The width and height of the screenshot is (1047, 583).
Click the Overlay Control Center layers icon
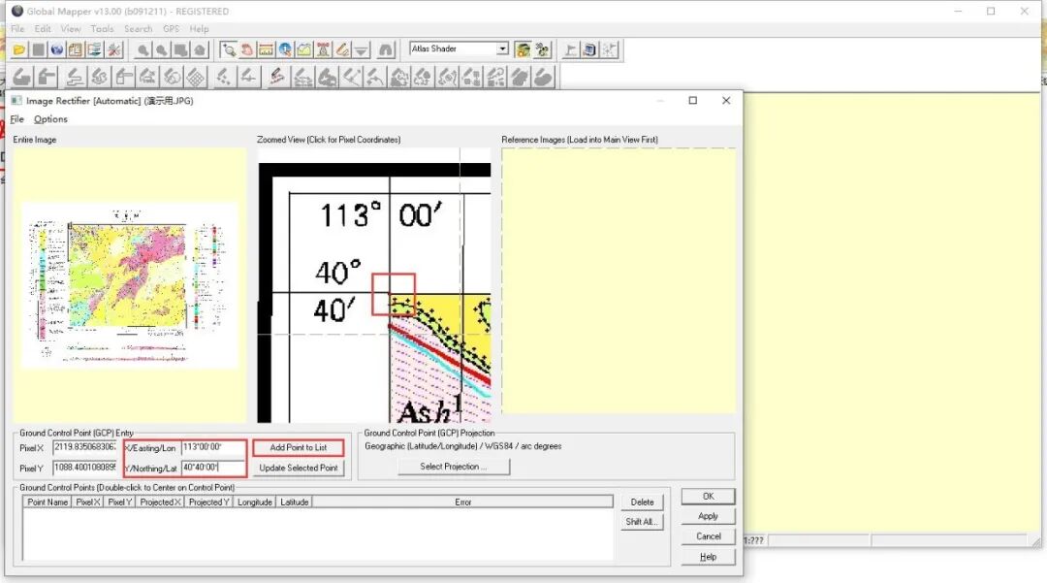pos(95,50)
